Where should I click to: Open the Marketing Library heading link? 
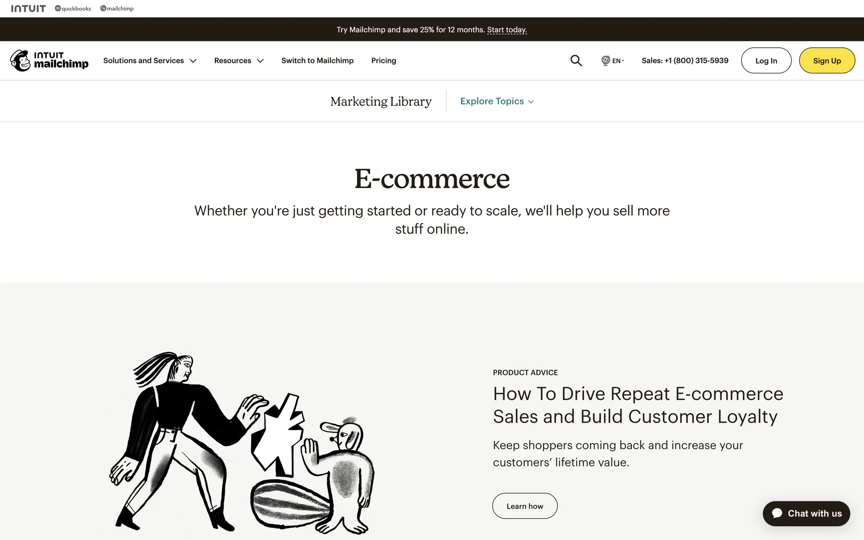381,101
